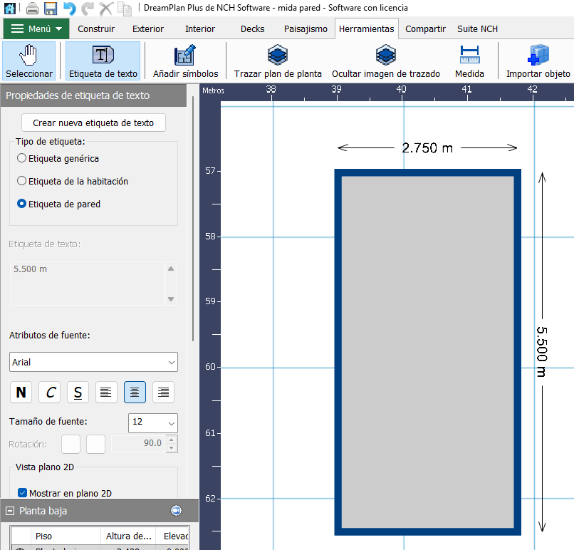Open the font size dropdown
This screenshot has width=574, height=550.
152,422
